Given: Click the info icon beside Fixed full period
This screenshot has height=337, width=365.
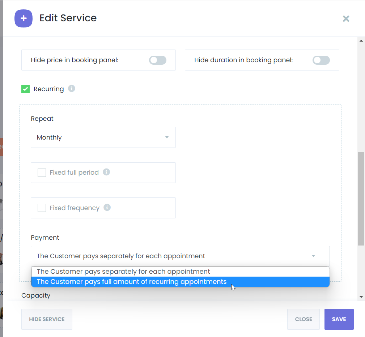Looking at the screenshot, I should pos(106,172).
